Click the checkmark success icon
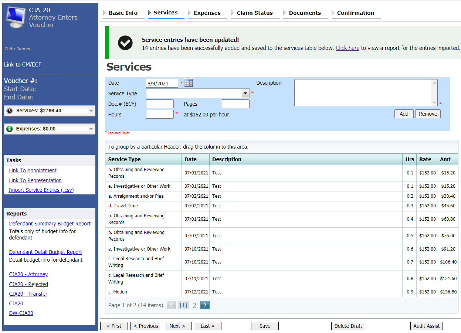Viewport: 461px width, 333px height. coord(125,43)
